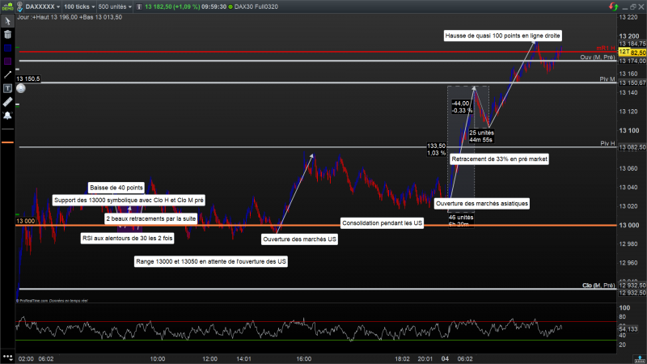Click the '25 unités 44m 55s' measurement label
647x364 pixels.
(481, 136)
